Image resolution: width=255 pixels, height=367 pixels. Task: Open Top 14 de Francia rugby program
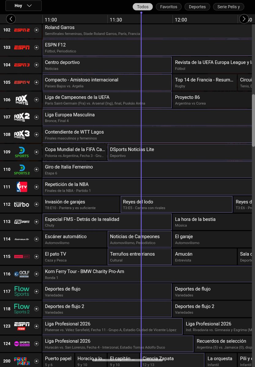click(x=204, y=83)
